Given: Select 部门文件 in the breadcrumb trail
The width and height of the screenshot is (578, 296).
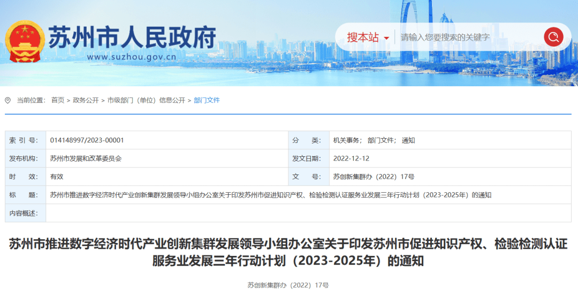Looking at the screenshot, I should [207, 100].
